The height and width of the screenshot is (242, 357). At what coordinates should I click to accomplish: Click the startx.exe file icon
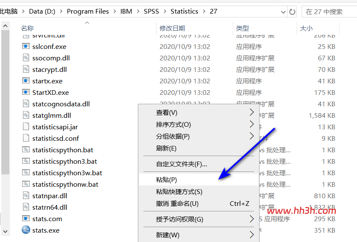tap(26, 80)
